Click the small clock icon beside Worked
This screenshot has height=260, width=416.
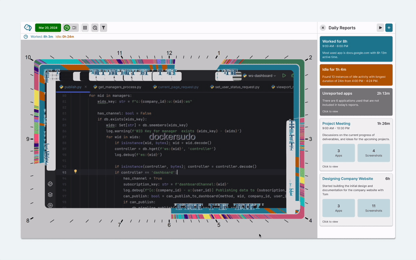pyautogui.click(x=25, y=36)
